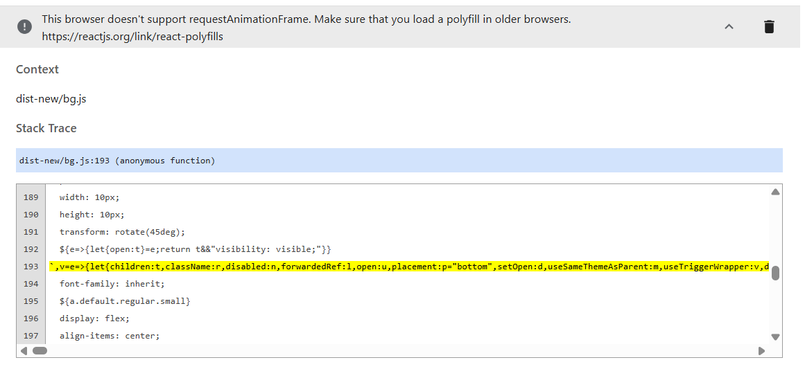Click the horizontal scrollbar thumb under the code
This screenshot has height=369, width=805.
(40, 351)
